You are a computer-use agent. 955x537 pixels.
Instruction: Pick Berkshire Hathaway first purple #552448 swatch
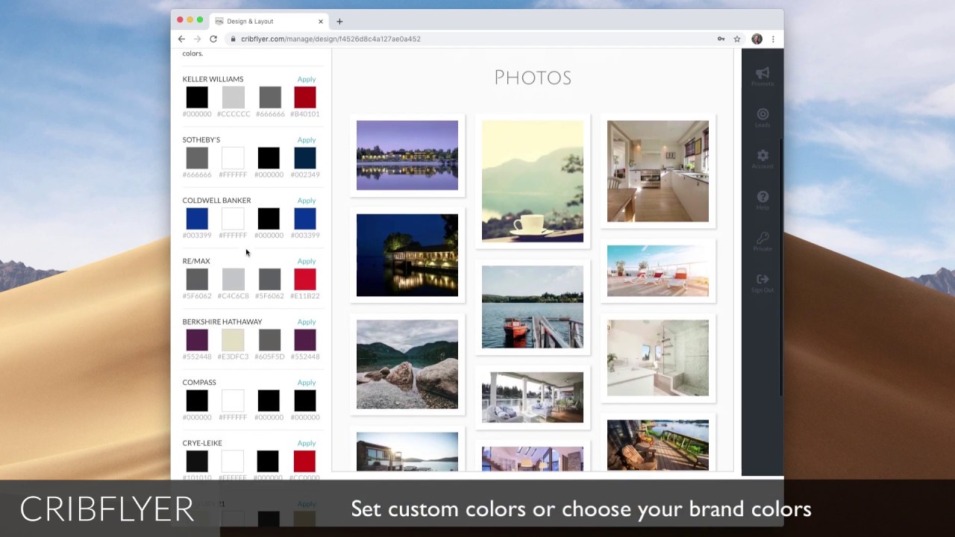pyautogui.click(x=197, y=340)
